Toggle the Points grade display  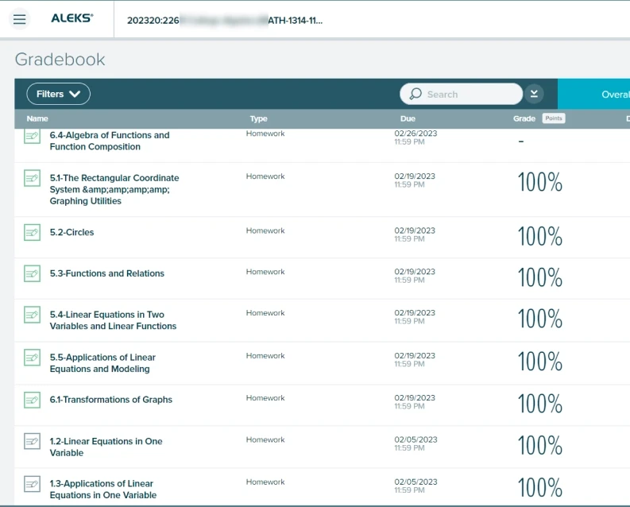coord(553,118)
